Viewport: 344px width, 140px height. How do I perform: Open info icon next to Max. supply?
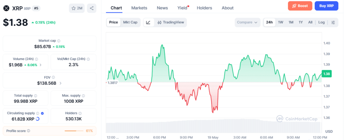click(x=83, y=96)
